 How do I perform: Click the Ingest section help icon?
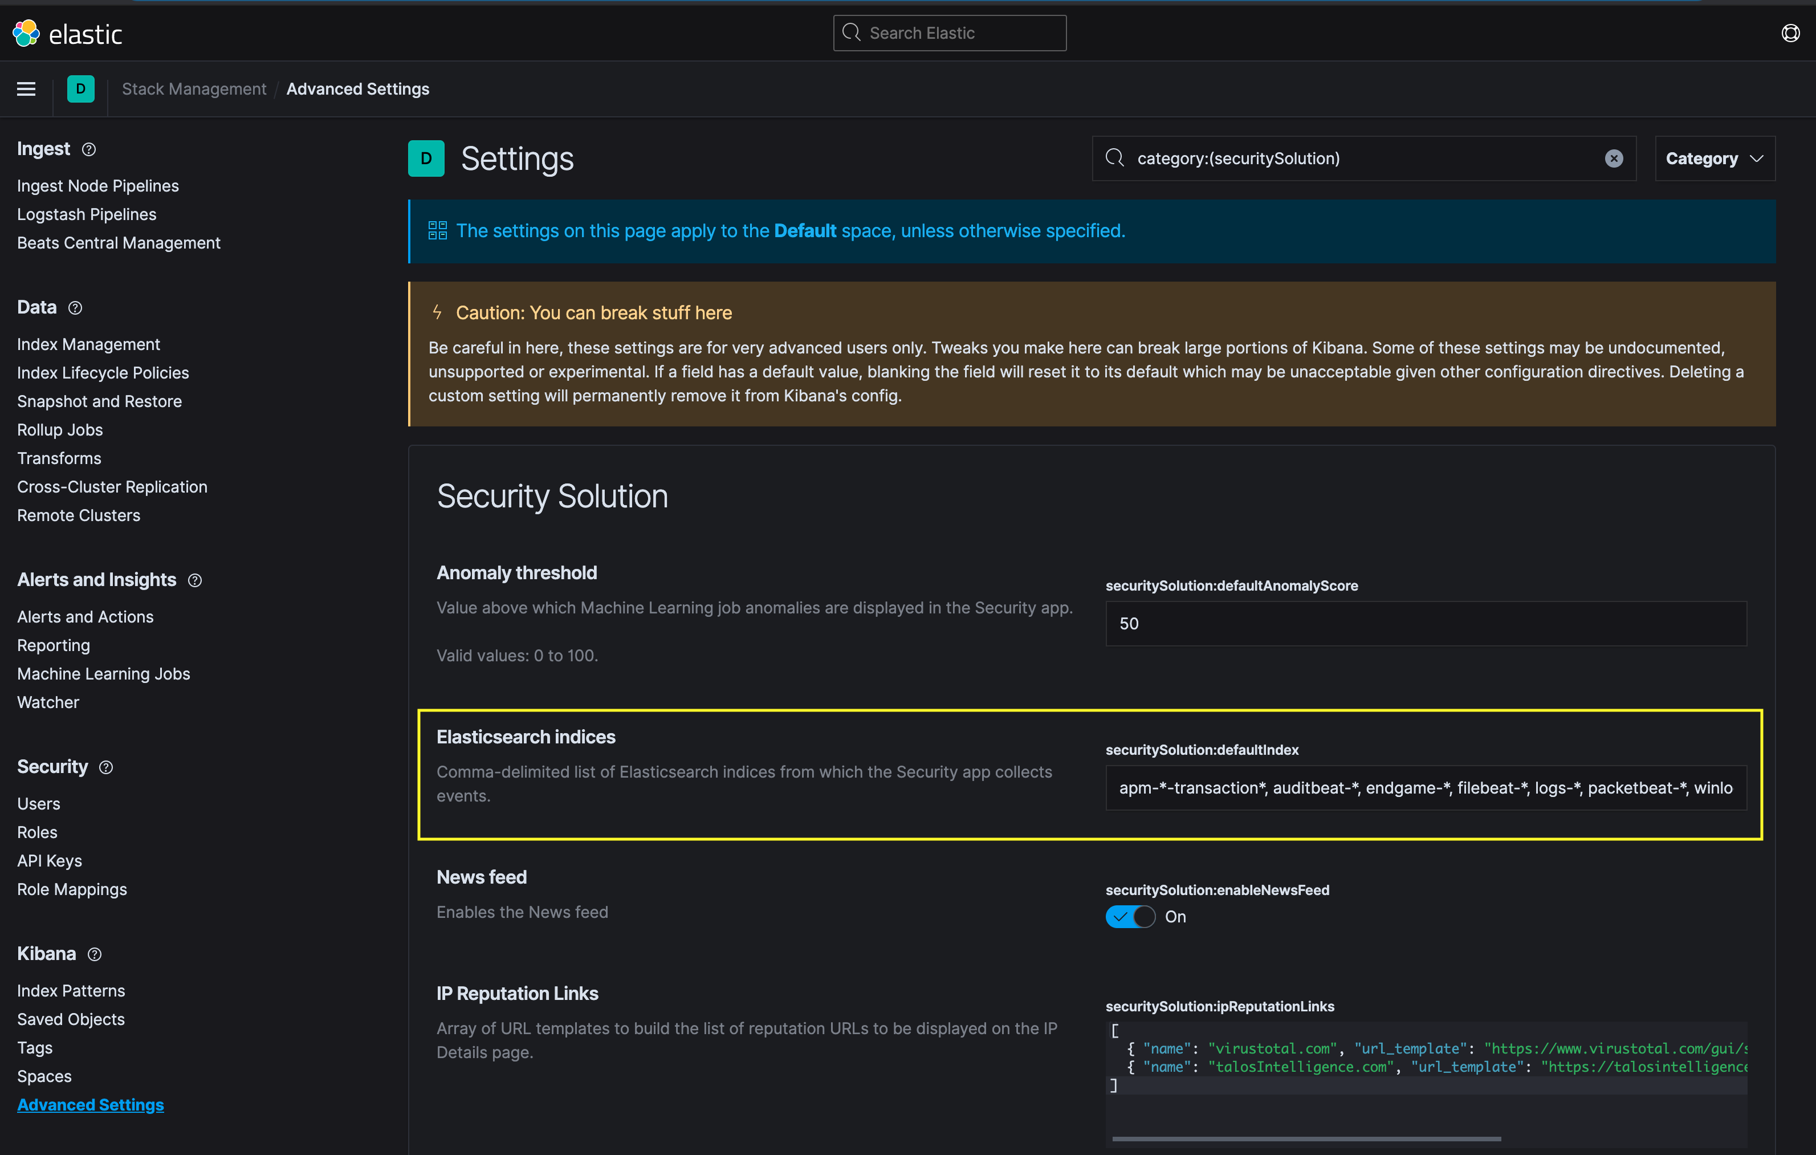click(89, 149)
